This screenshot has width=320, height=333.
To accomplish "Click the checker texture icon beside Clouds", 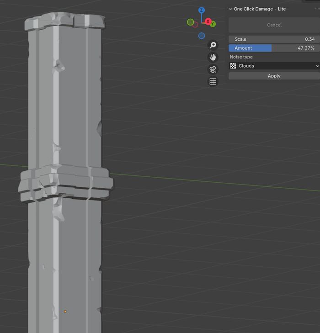I will coord(233,66).
